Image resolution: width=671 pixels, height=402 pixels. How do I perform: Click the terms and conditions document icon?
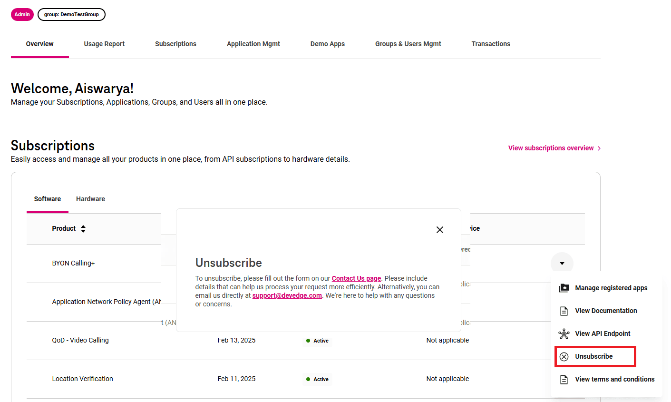click(564, 379)
